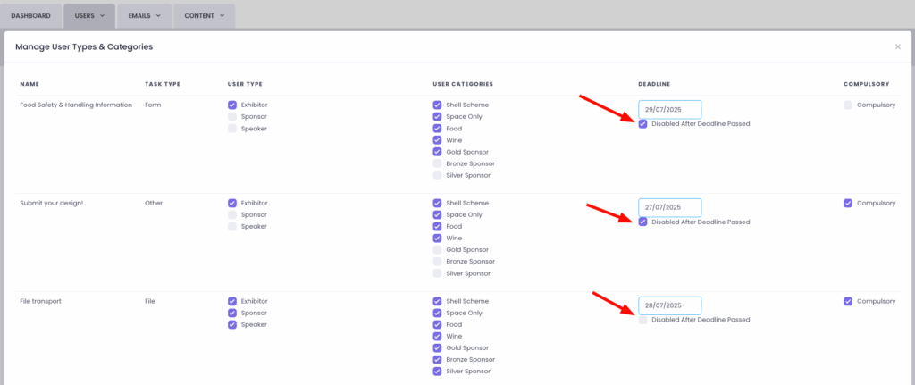Enable Compulsory for Food Safety & Handling Information

click(x=848, y=105)
